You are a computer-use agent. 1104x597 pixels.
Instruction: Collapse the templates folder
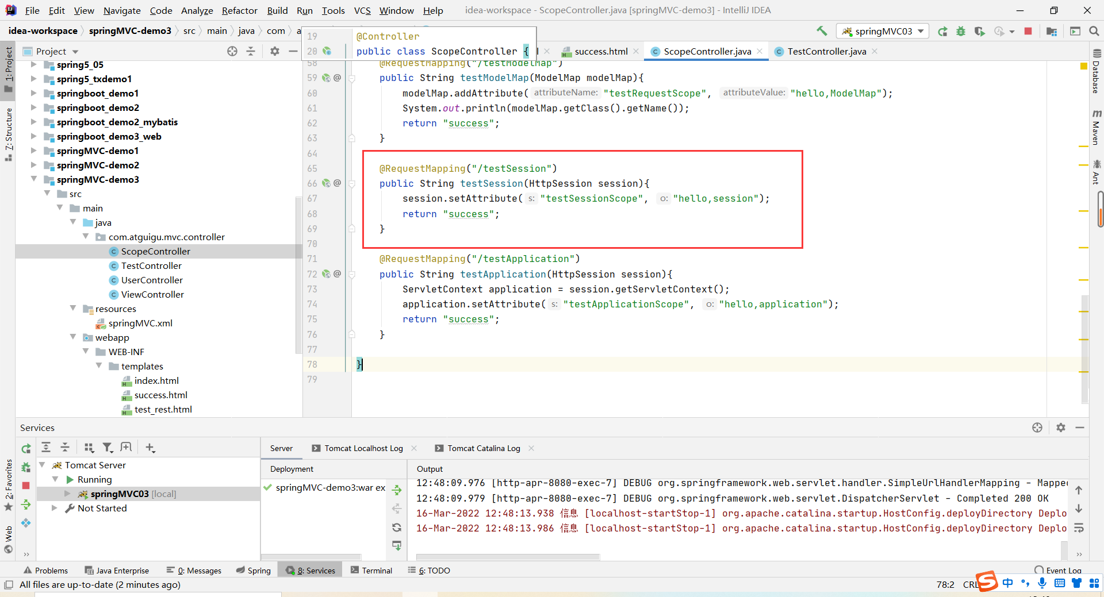click(x=99, y=366)
